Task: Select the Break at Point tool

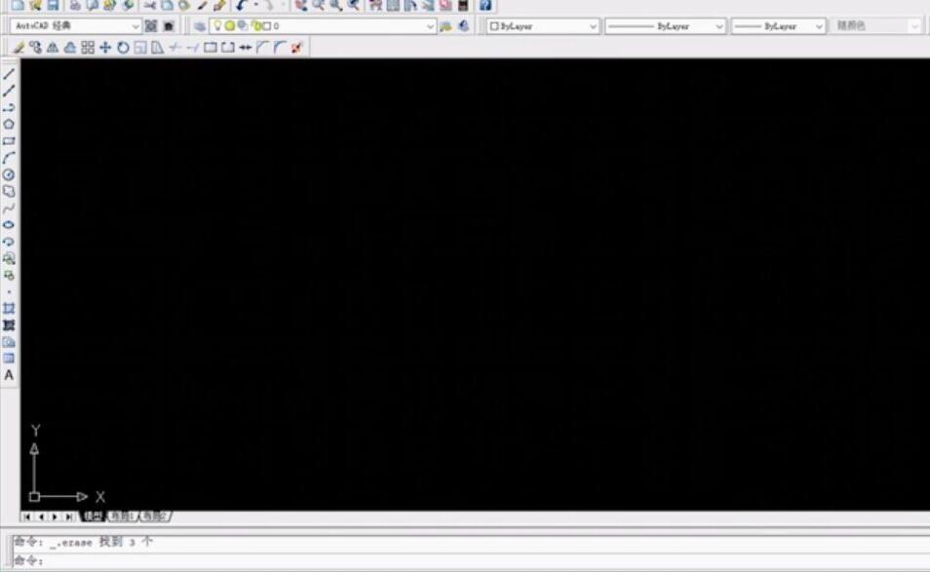Action: tap(210, 48)
